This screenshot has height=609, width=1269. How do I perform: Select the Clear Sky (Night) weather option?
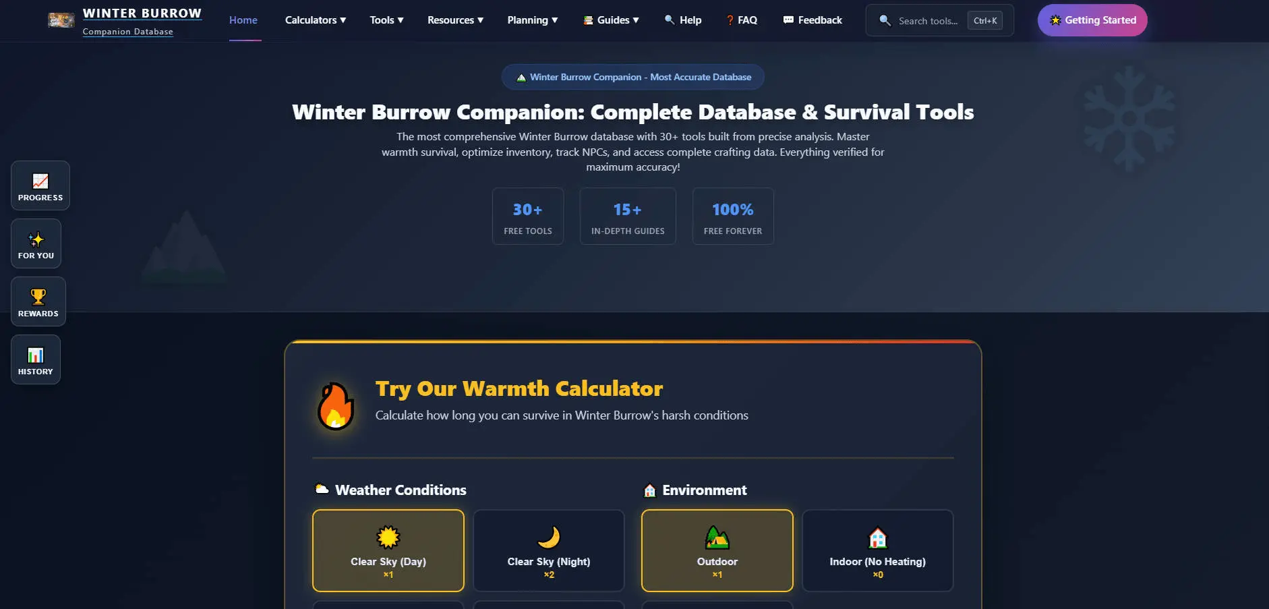548,550
